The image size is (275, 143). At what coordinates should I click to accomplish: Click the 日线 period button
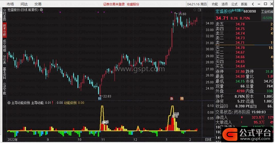[x=208, y=139]
